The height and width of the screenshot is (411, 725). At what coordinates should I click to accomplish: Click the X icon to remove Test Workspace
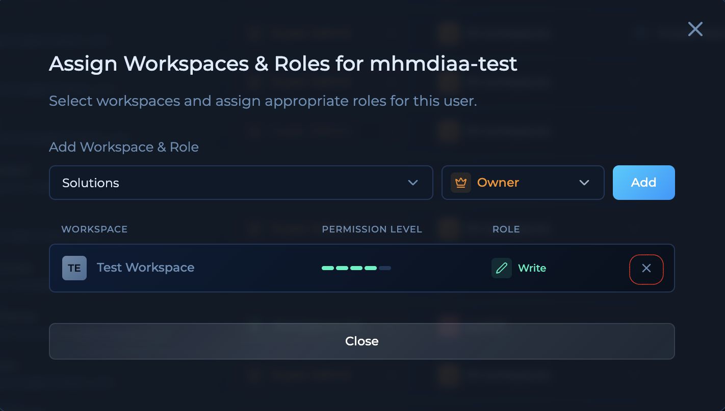(x=646, y=269)
